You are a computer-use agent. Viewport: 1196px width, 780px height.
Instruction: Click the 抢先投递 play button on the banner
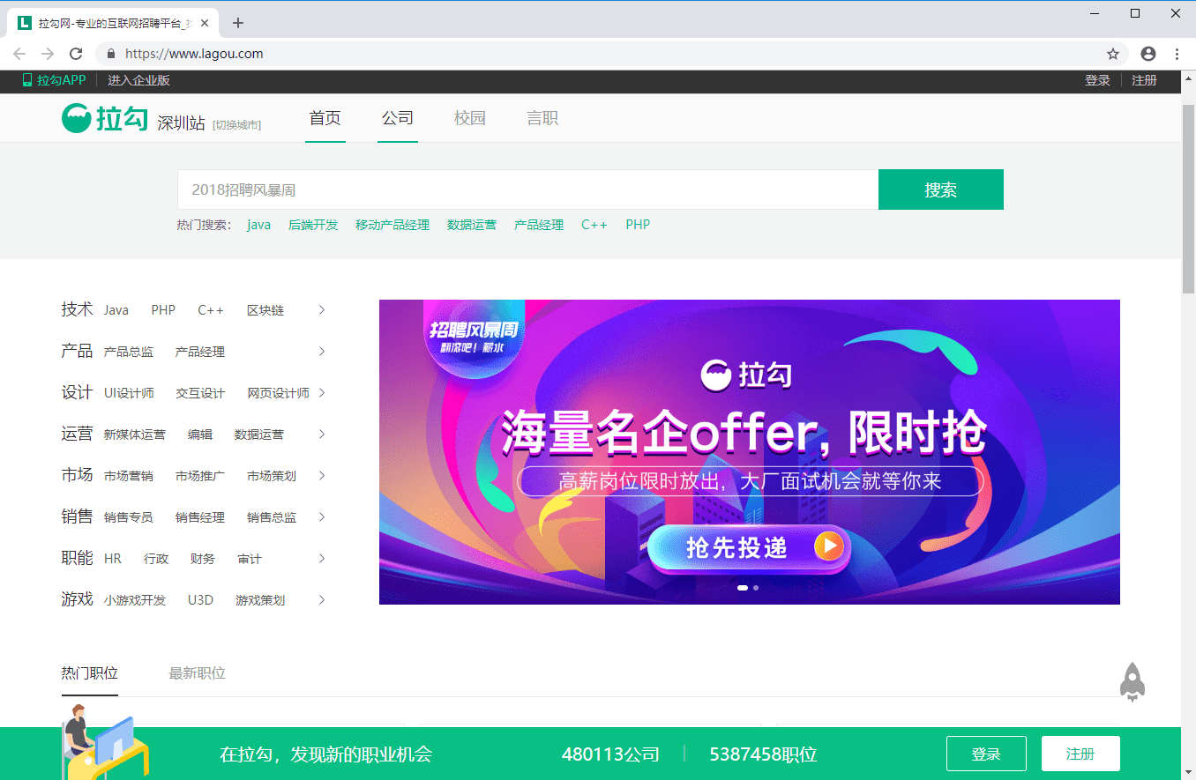point(749,547)
